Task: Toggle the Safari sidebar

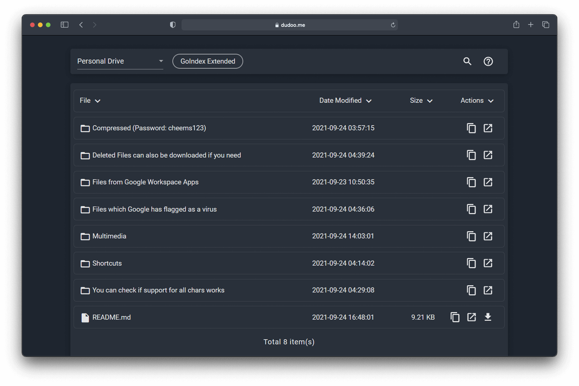Action: pos(64,25)
